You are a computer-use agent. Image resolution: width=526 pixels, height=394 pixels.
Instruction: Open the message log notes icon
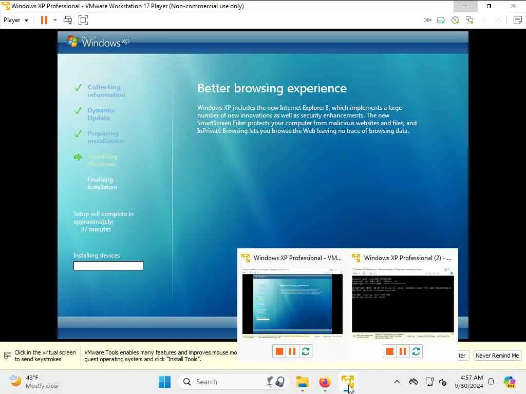coord(517,20)
